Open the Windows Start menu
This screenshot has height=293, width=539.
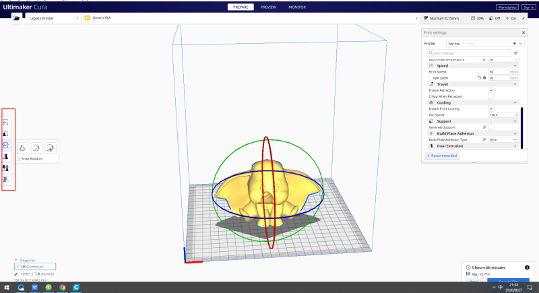(7, 287)
